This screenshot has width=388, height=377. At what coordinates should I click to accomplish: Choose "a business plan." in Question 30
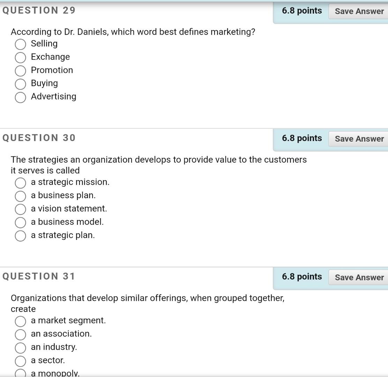click(x=20, y=196)
